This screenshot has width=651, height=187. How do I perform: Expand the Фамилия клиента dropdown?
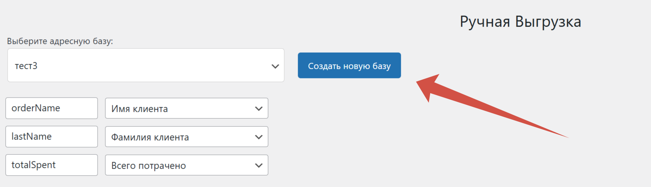coord(186,137)
